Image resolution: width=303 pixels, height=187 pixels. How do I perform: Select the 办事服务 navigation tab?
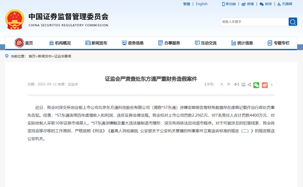point(169,43)
